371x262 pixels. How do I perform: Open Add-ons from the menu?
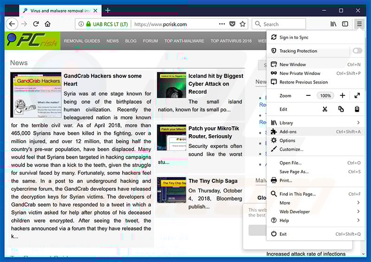316,132
